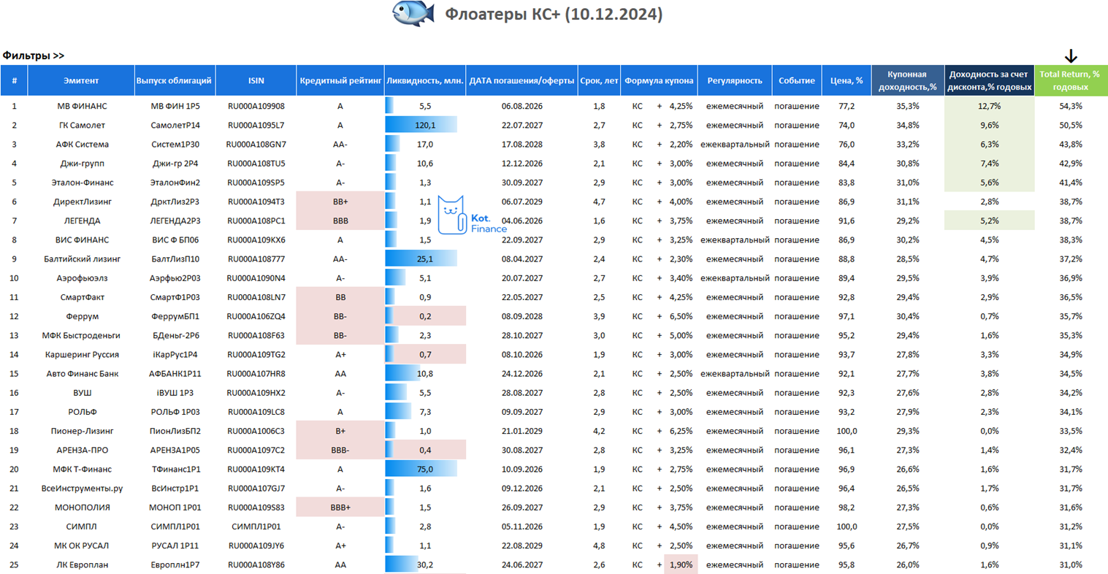Select the Регулярность header cell
This screenshot has height=574, width=1108.
[x=734, y=80]
